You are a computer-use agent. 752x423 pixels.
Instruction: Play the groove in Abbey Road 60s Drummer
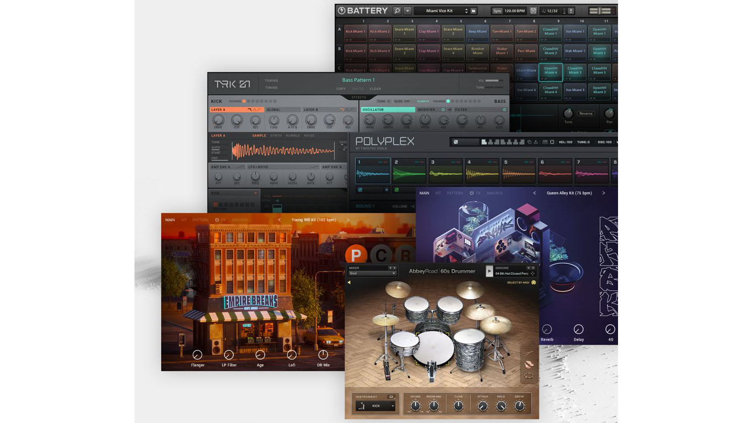click(489, 271)
